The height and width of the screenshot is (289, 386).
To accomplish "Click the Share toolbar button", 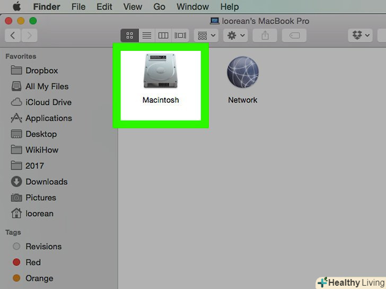I will (265, 35).
